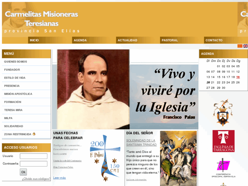
Task: Switch language via the English flag icon
Action: pos(246,46)
